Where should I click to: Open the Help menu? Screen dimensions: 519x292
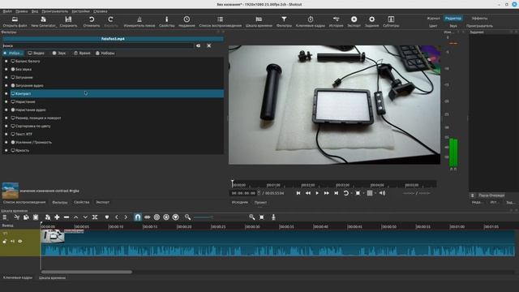coord(101,11)
